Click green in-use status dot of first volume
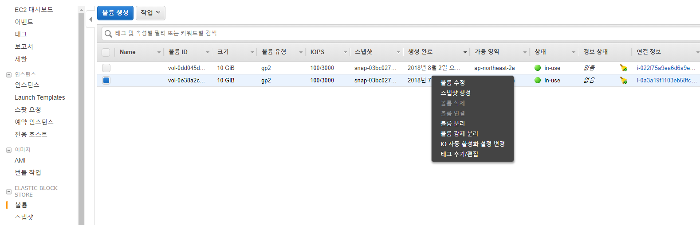 click(x=538, y=68)
